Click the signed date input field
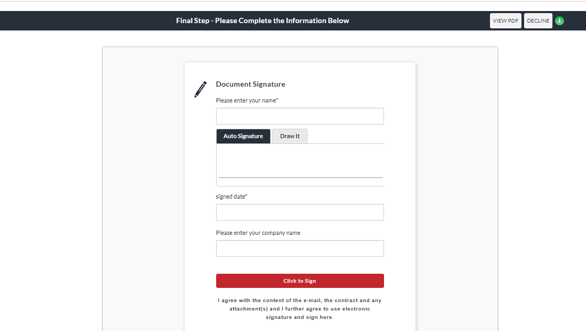This screenshot has height=331, width=586. 300,212
